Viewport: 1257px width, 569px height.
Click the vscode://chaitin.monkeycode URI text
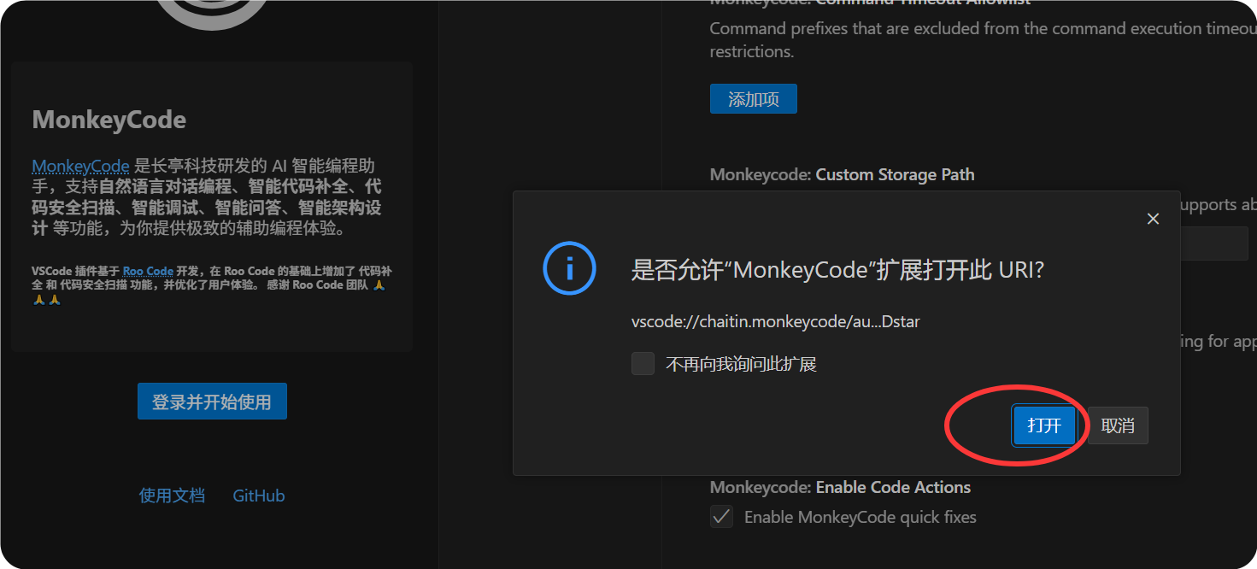pos(776,322)
